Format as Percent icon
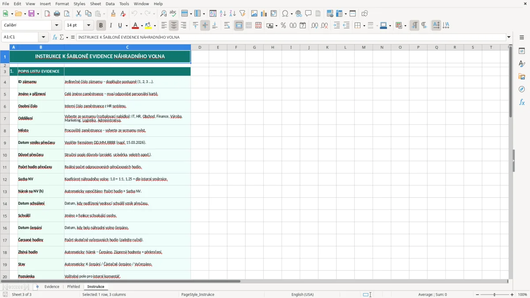This screenshot has width=530, height=298. click(x=283, y=26)
